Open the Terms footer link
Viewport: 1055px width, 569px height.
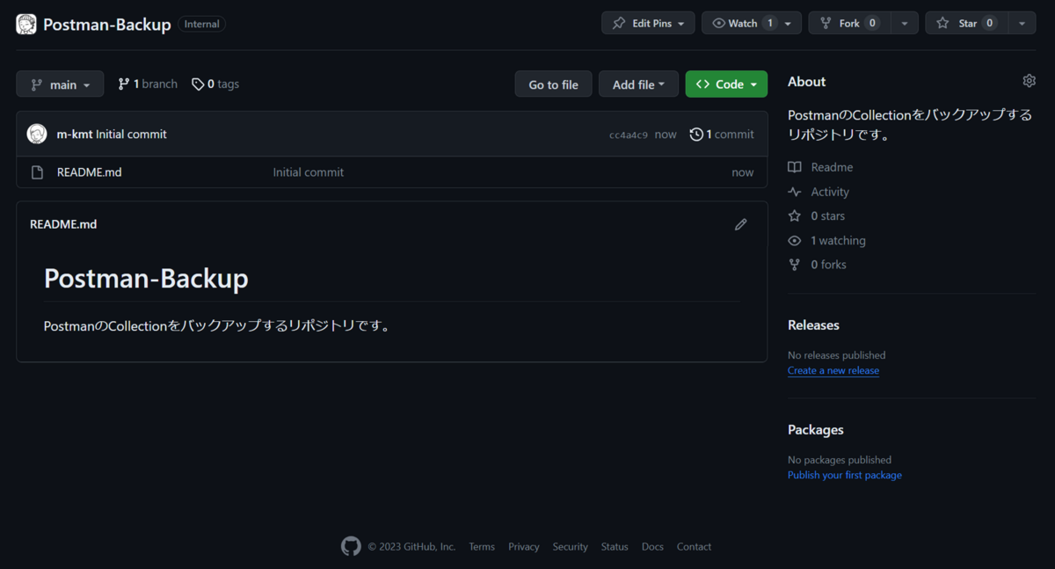click(482, 547)
